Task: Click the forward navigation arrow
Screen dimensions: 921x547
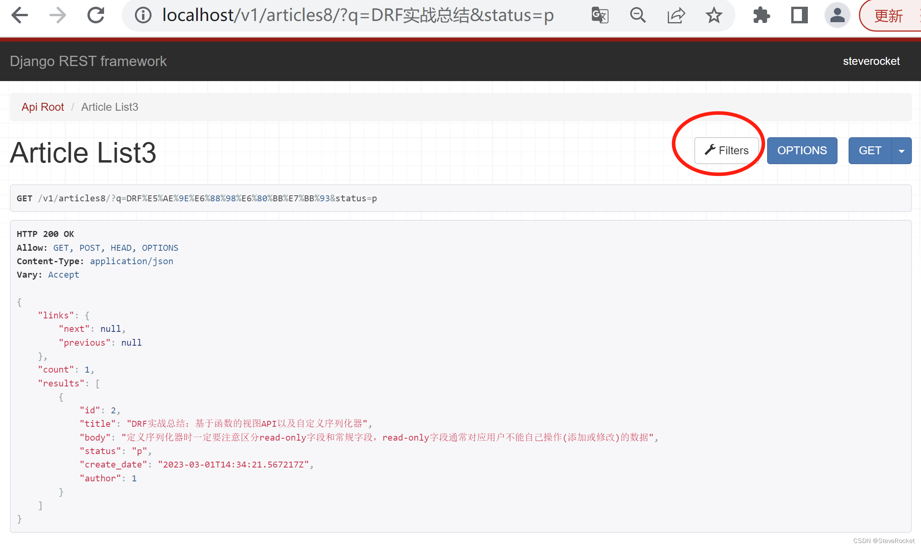Action: [57, 15]
